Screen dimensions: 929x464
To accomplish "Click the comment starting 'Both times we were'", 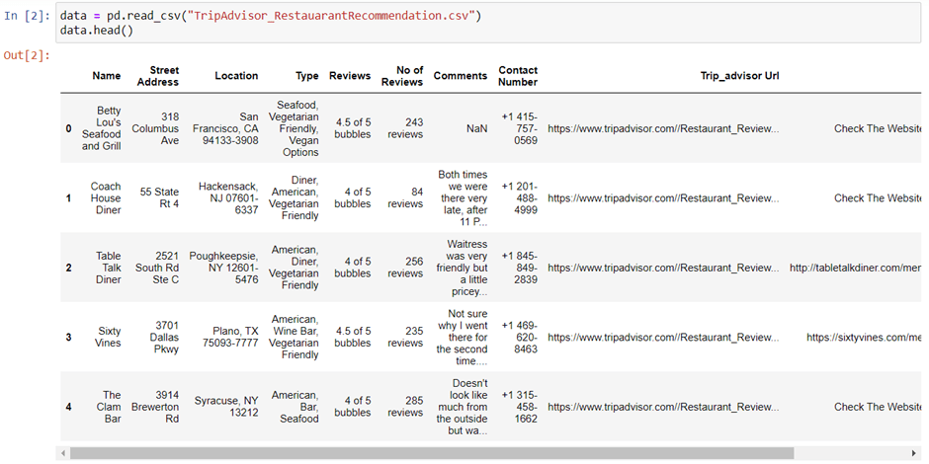I will 463,198.
